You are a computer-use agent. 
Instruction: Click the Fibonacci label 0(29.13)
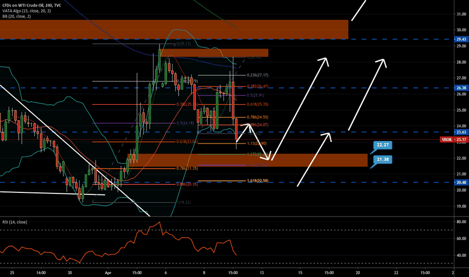tap(184, 44)
